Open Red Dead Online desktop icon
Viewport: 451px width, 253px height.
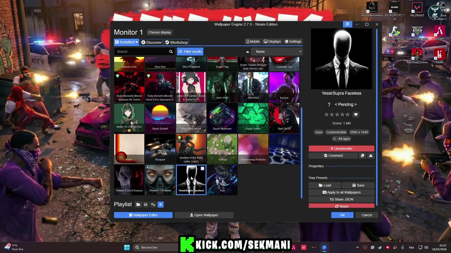(417, 56)
